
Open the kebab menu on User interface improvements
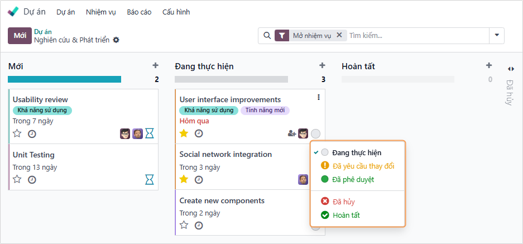click(x=319, y=97)
